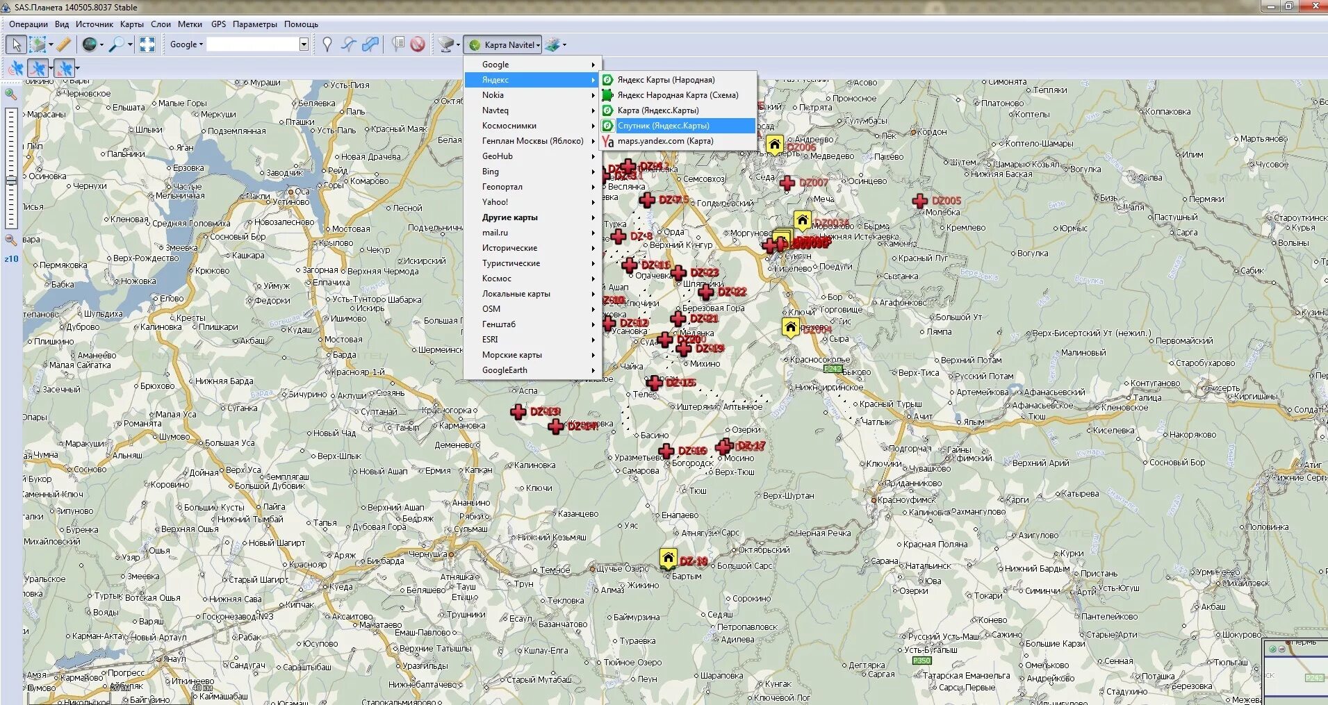
Task: Pick the ruler measurement tool
Action: click(64, 44)
